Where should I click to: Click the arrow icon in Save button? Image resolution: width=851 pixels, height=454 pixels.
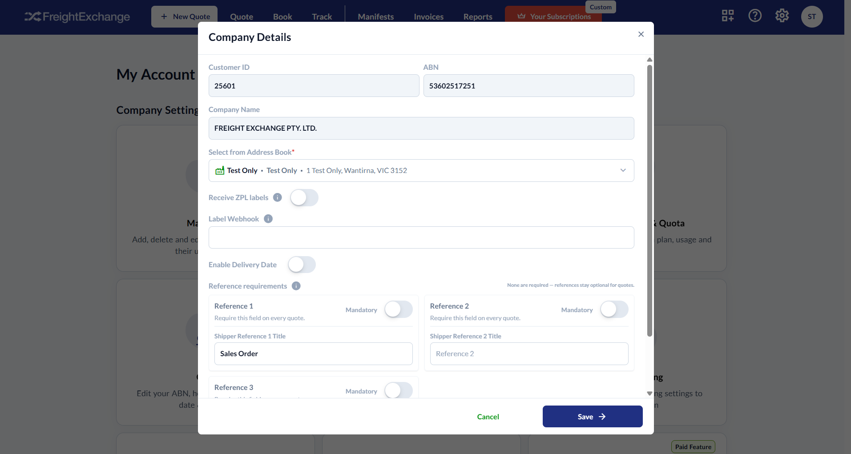(602, 417)
